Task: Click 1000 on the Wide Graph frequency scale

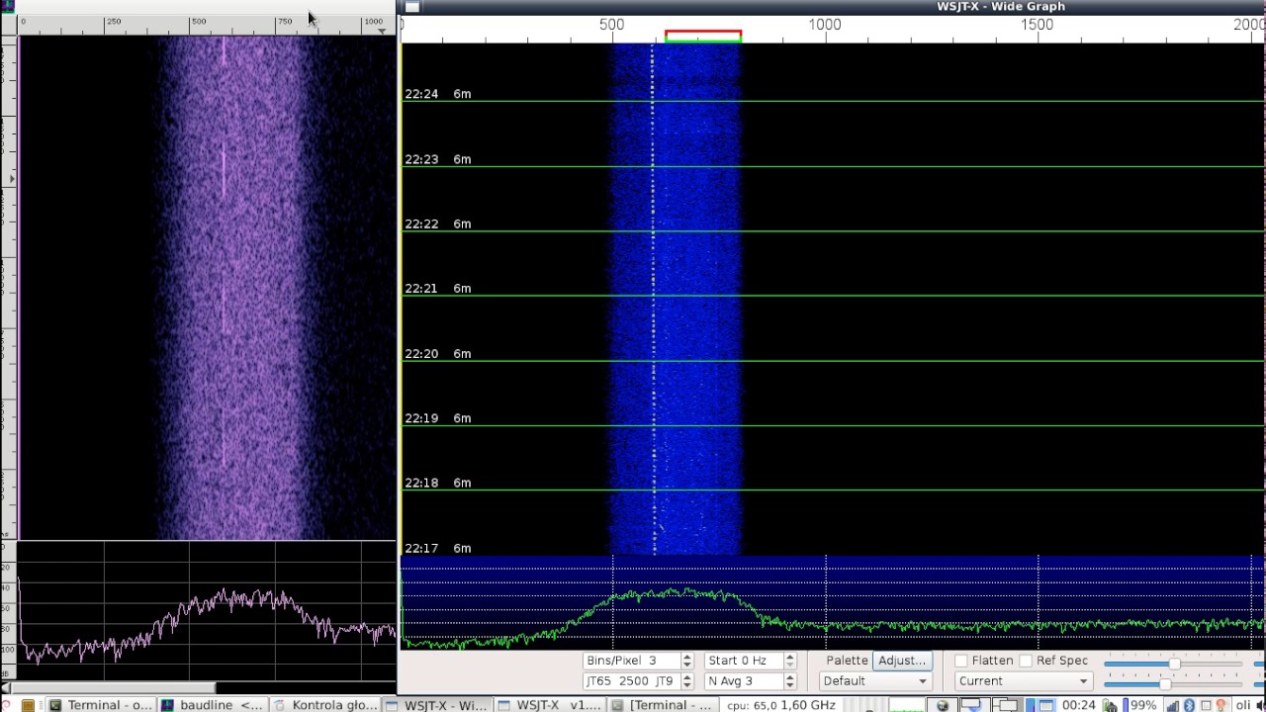Action: coord(825,25)
